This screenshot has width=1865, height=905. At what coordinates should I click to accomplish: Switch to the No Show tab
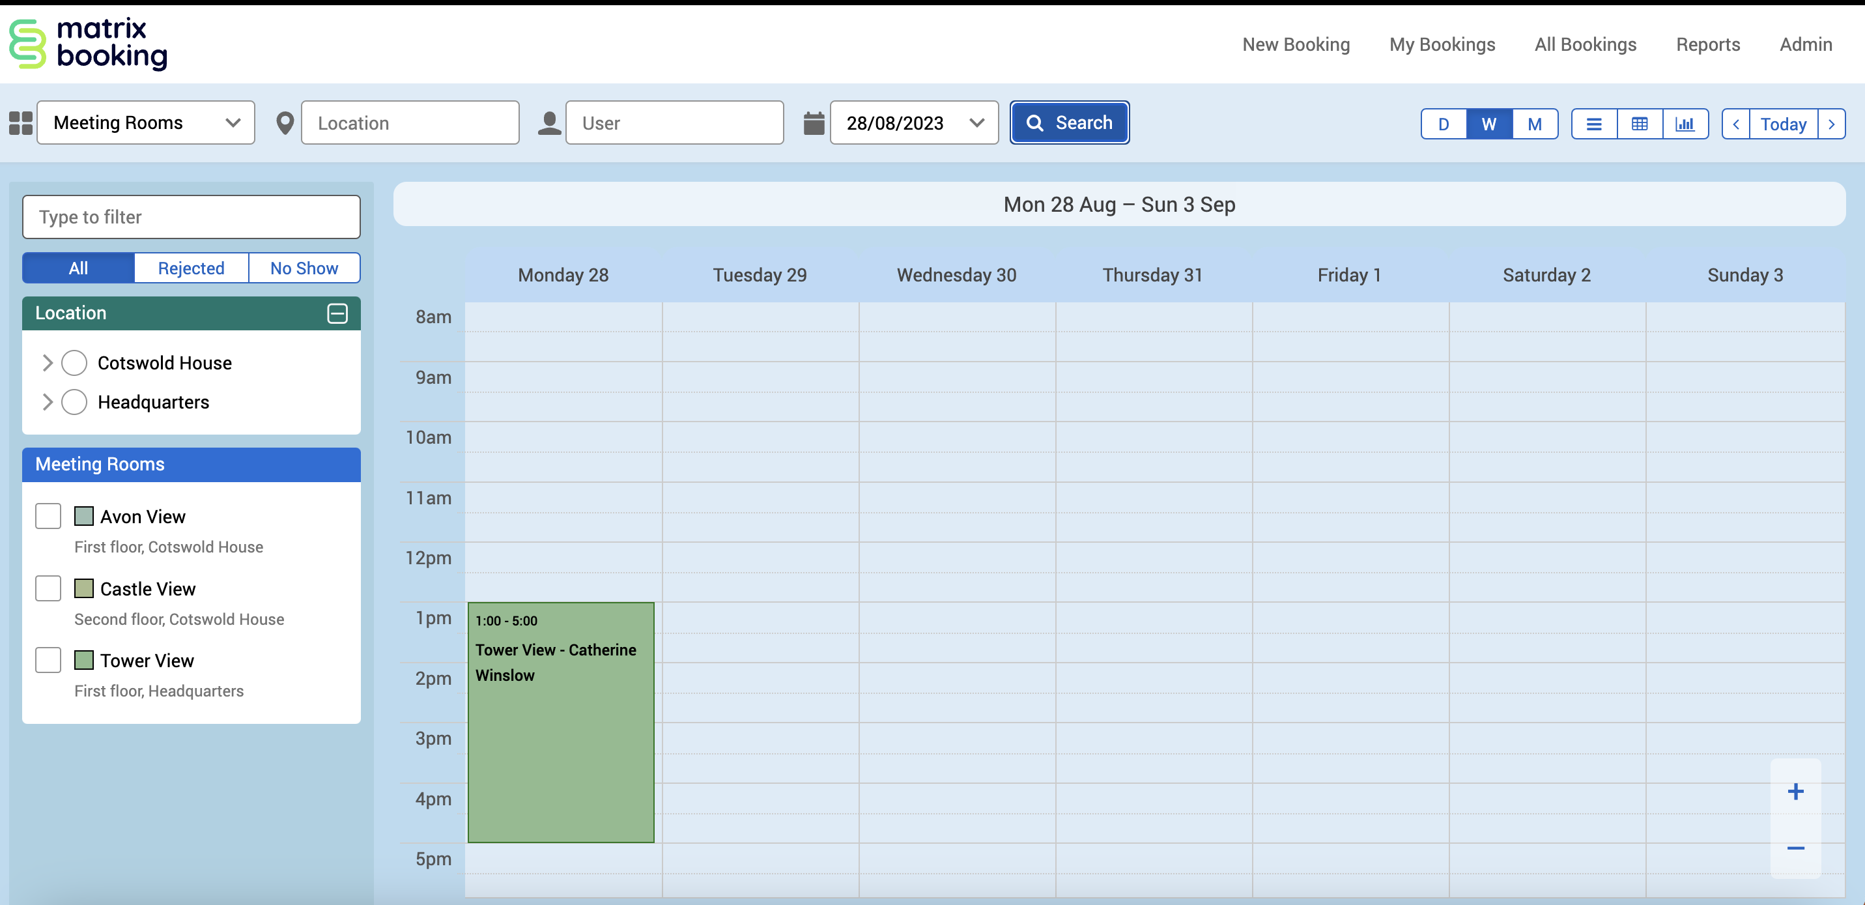point(304,268)
